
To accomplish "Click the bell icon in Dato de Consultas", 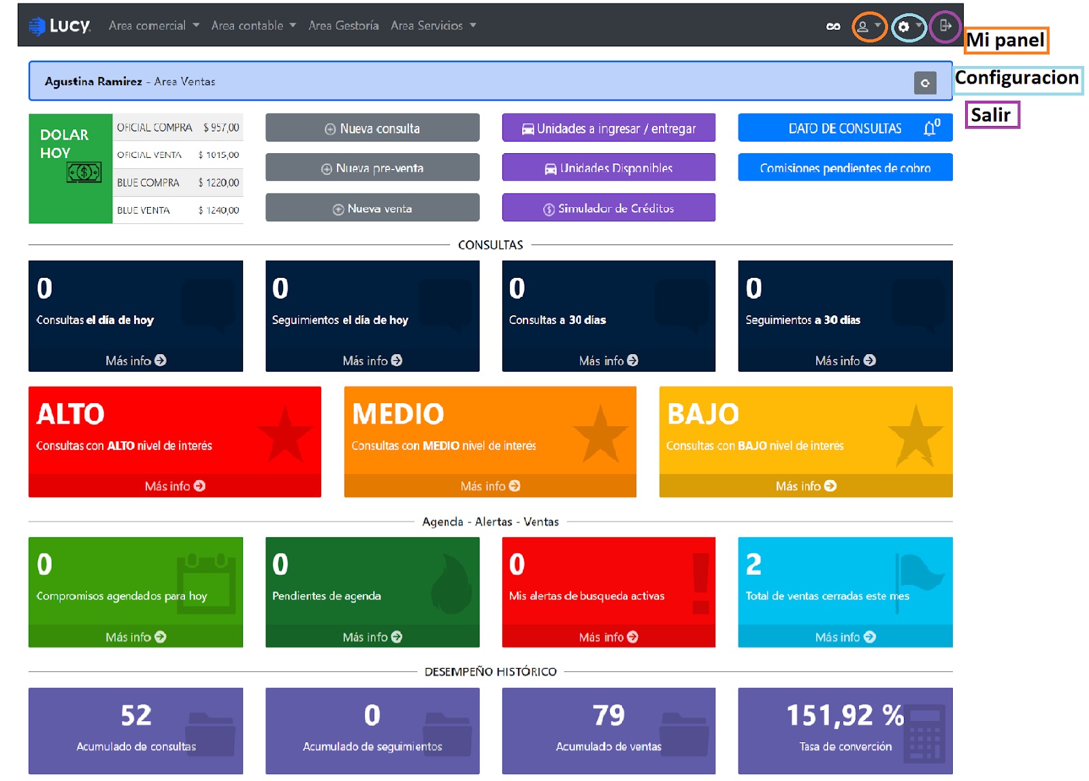I will [931, 127].
